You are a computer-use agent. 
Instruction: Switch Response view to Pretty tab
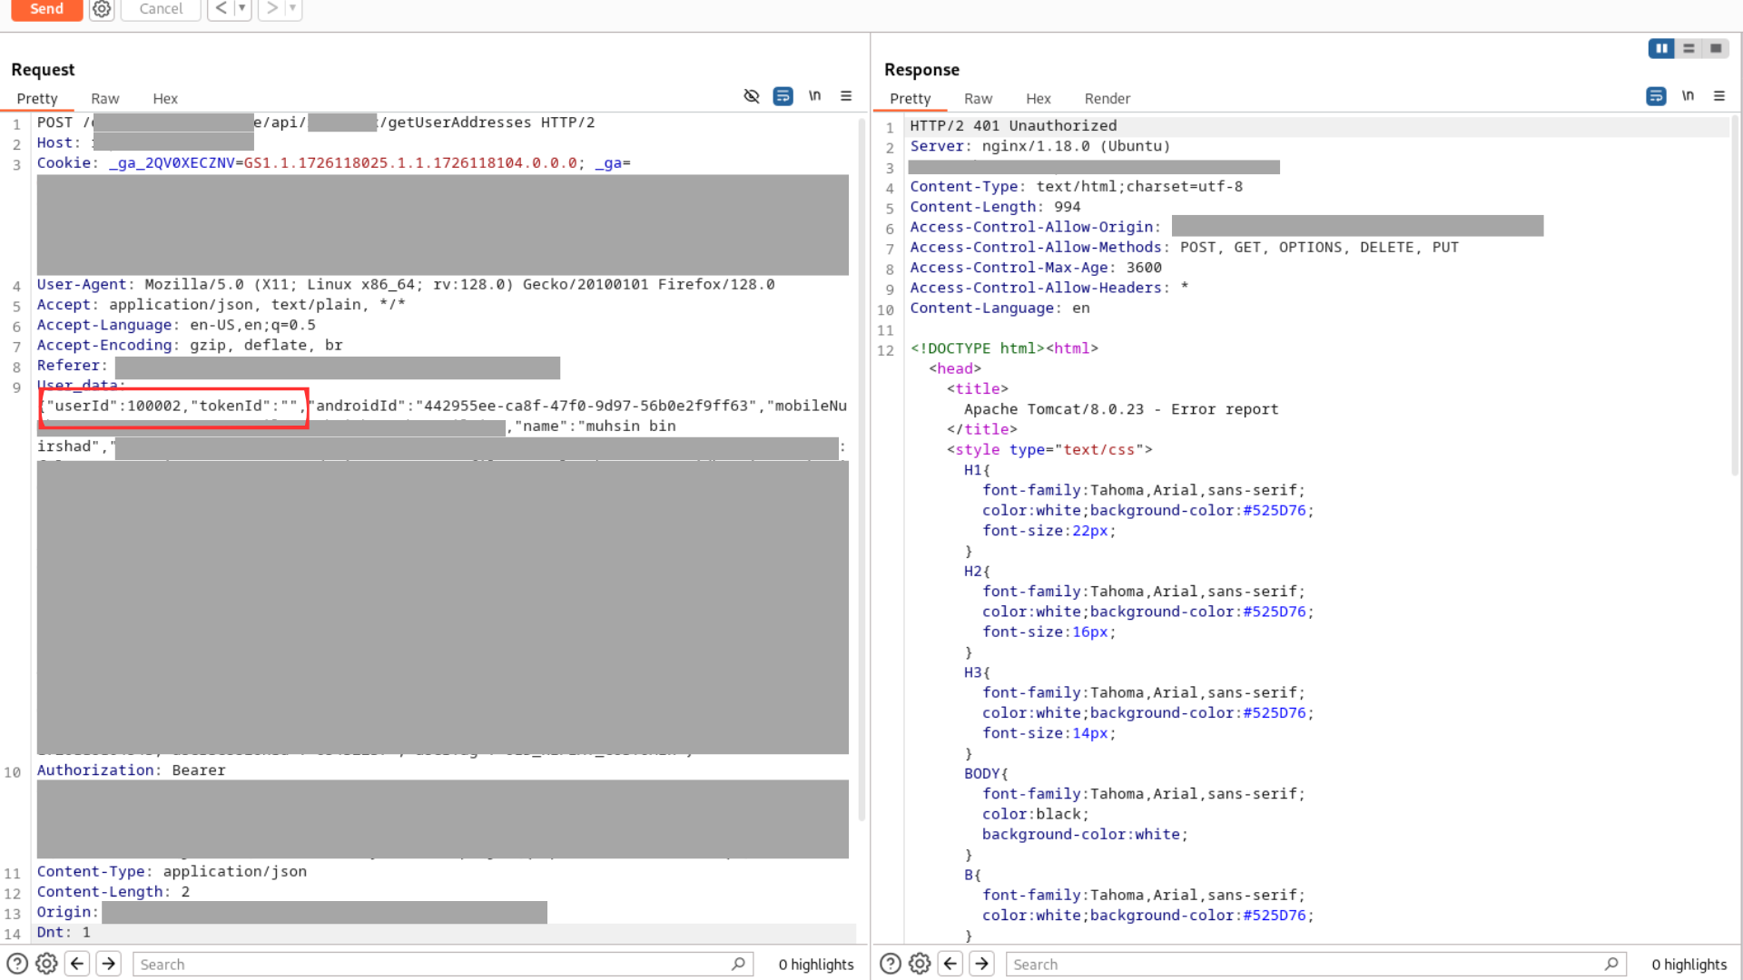point(911,98)
